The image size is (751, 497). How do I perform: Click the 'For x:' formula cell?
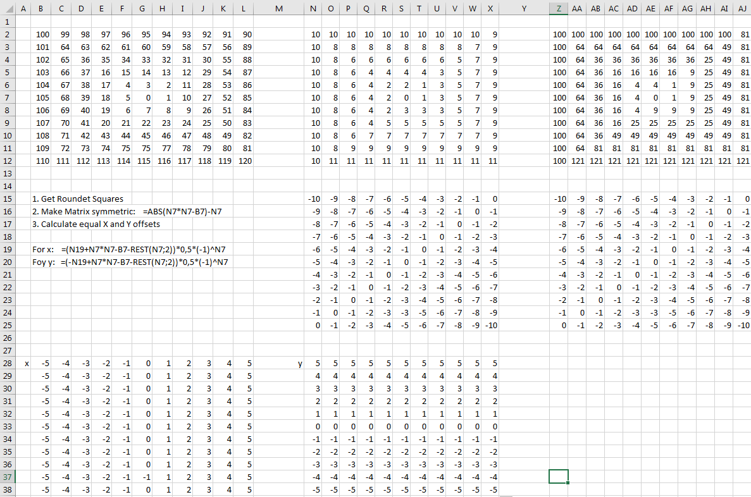[x=129, y=249]
